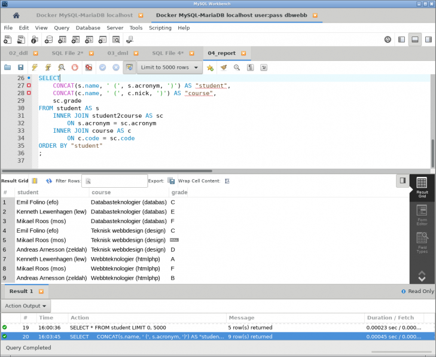Create a new SQL tab icon
This screenshot has height=357, width=436.
click(x=8, y=39)
